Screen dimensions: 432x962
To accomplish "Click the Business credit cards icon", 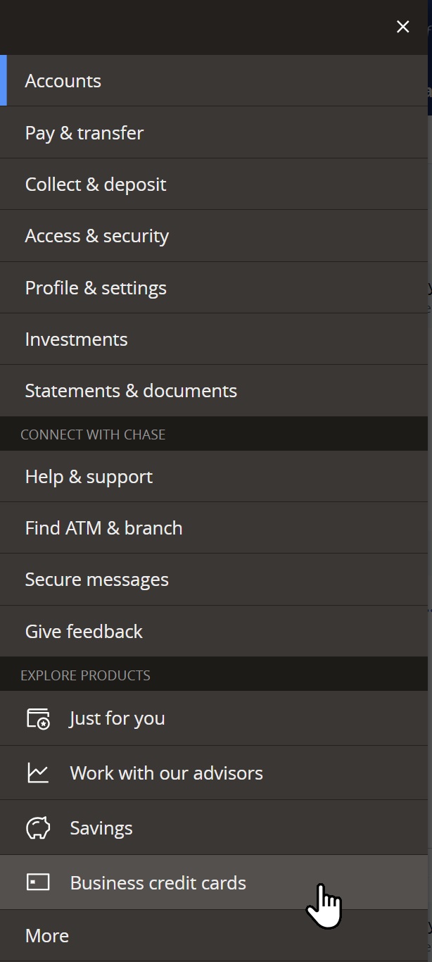I will click(x=38, y=882).
